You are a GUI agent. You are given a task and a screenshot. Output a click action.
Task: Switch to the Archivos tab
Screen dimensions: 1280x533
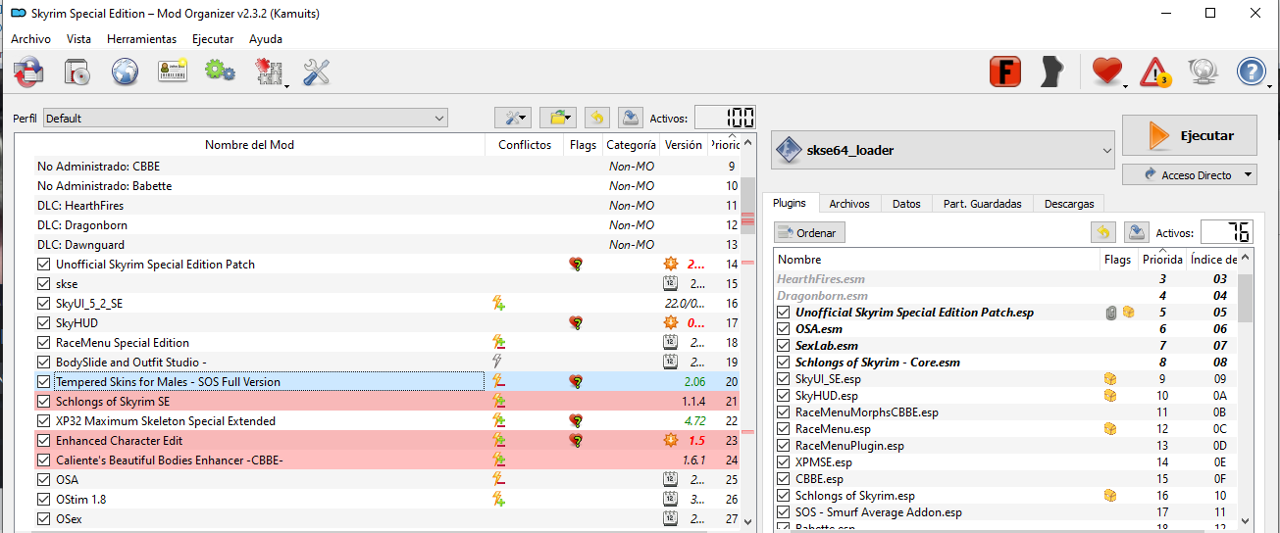(849, 204)
